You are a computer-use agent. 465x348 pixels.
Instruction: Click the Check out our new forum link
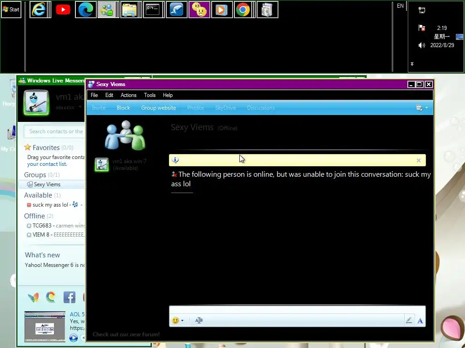126,334
